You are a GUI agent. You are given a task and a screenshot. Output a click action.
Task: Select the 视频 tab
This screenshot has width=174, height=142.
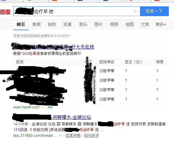click(114, 24)
